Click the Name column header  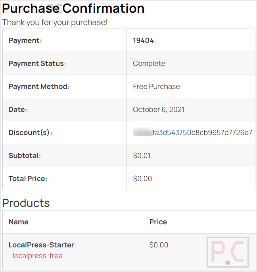(x=19, y=222)
